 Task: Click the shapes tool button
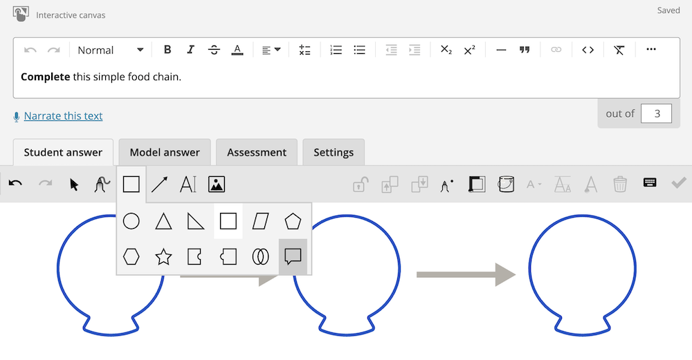click(131, 184)
